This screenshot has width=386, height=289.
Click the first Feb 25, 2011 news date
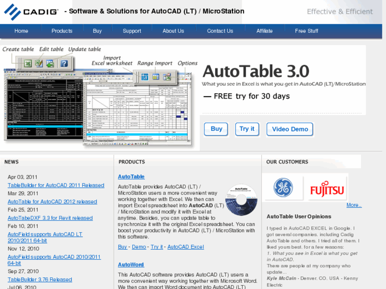coord(23,210)
